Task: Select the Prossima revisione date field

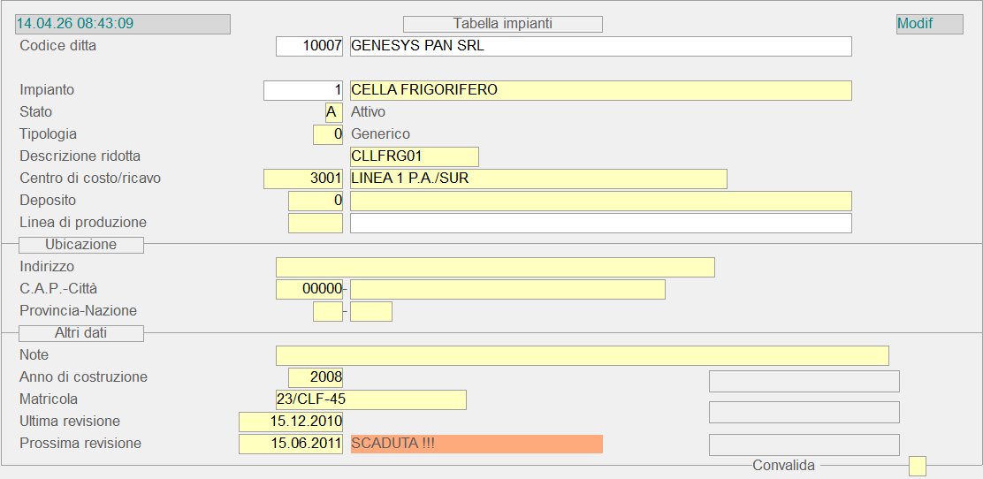Action: coord(290,444)
